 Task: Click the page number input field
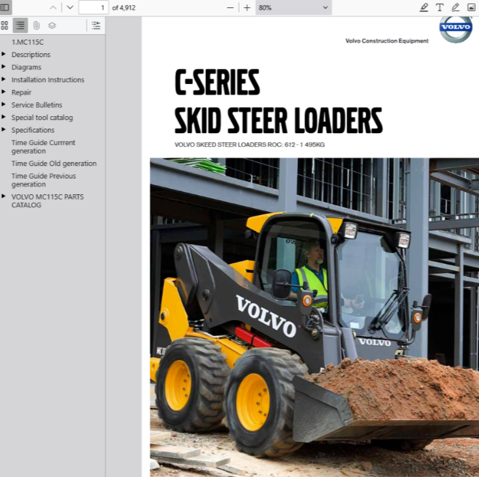tap(93, 8)
